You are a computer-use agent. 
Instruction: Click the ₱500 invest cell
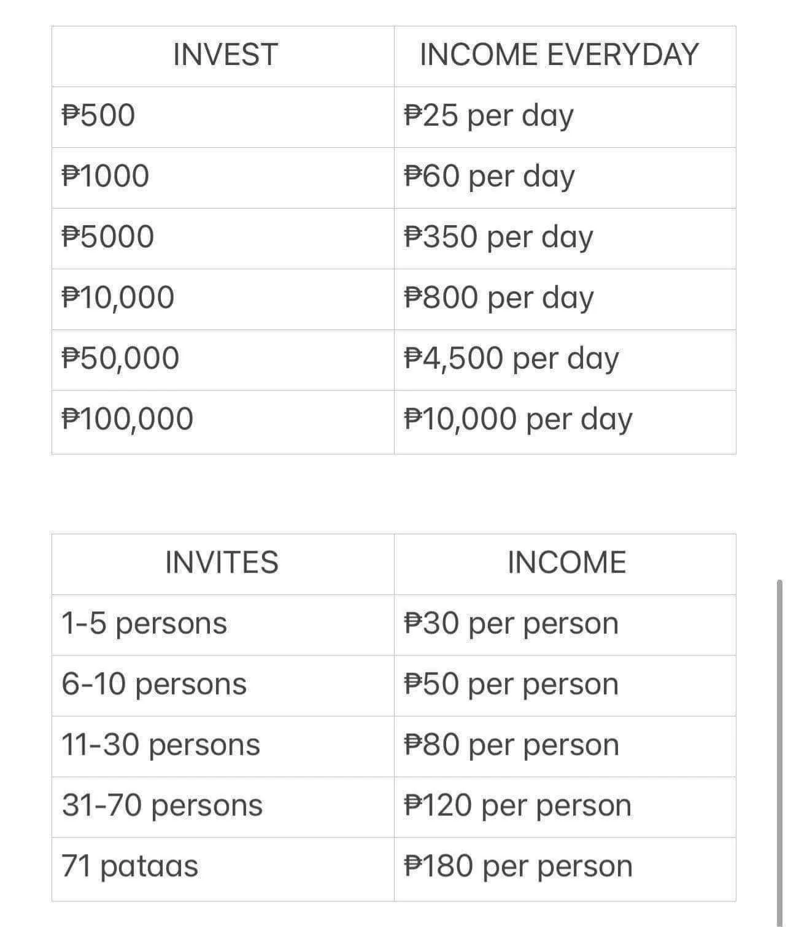click(223, 117)
